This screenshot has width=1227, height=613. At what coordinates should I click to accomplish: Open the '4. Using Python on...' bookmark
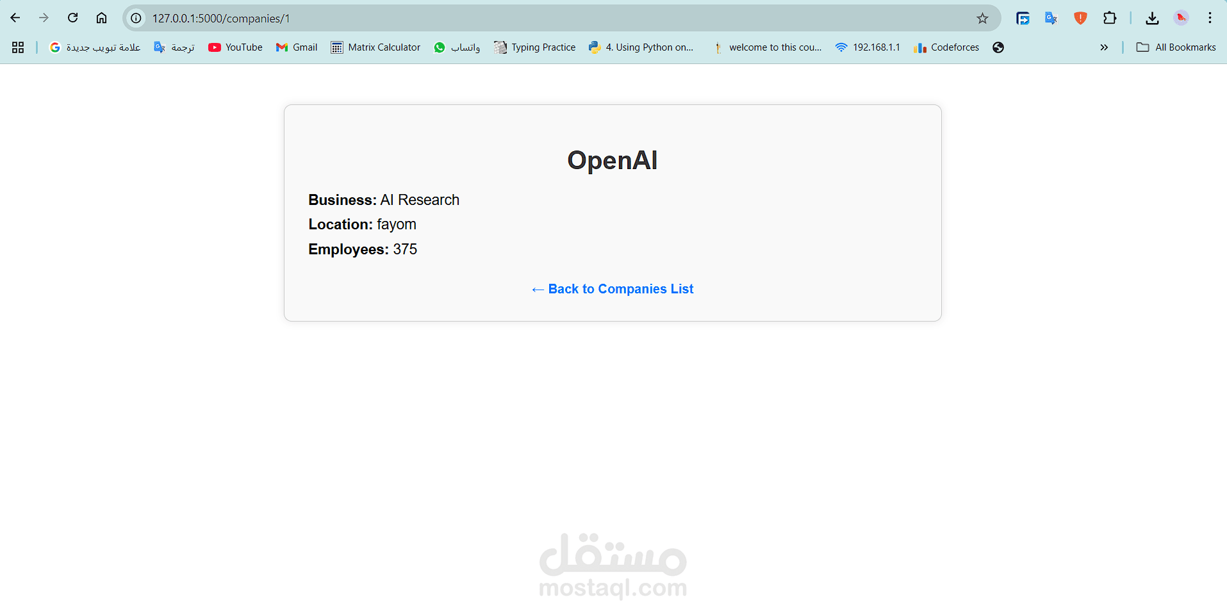(x=641, y=47)
